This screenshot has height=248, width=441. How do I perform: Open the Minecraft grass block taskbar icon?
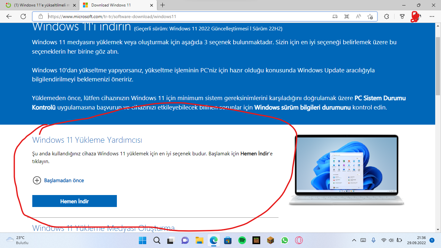point(256,240)
